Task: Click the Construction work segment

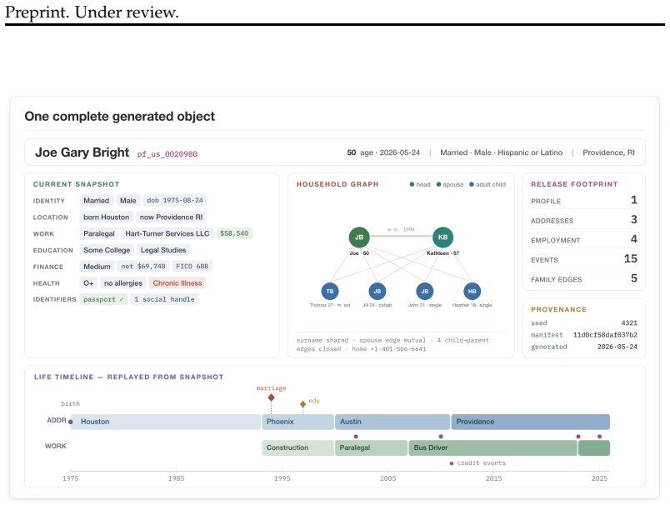Action: (297, 447)
